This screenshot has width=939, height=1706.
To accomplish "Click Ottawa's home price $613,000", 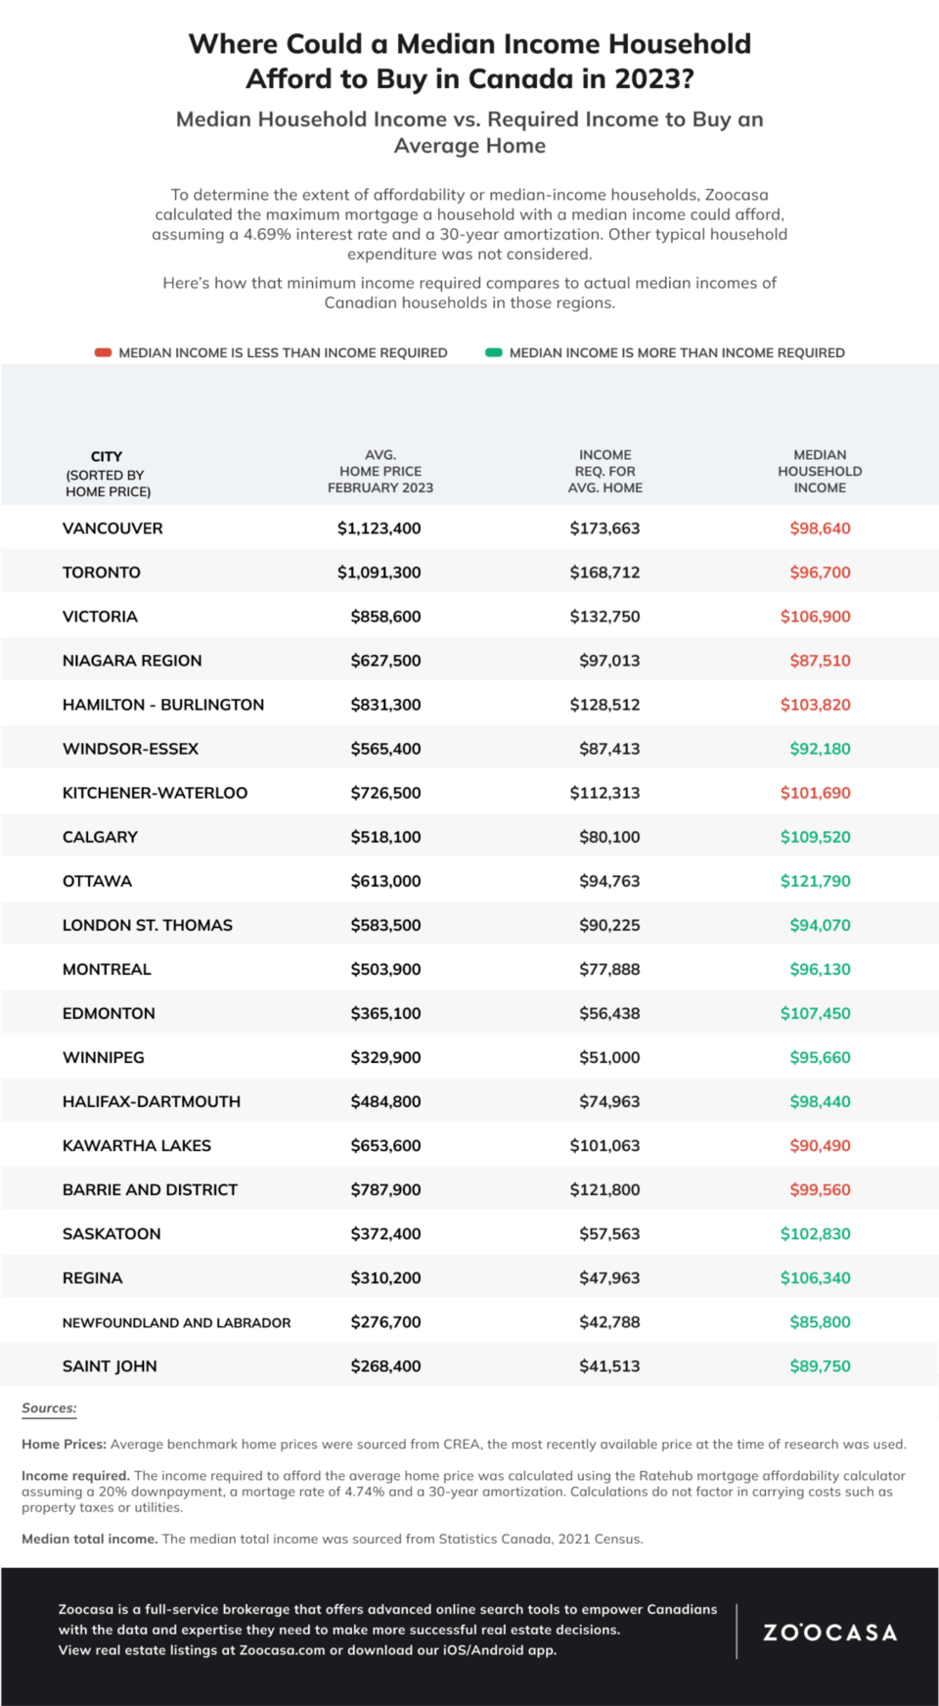I will (x=386, y=881).
